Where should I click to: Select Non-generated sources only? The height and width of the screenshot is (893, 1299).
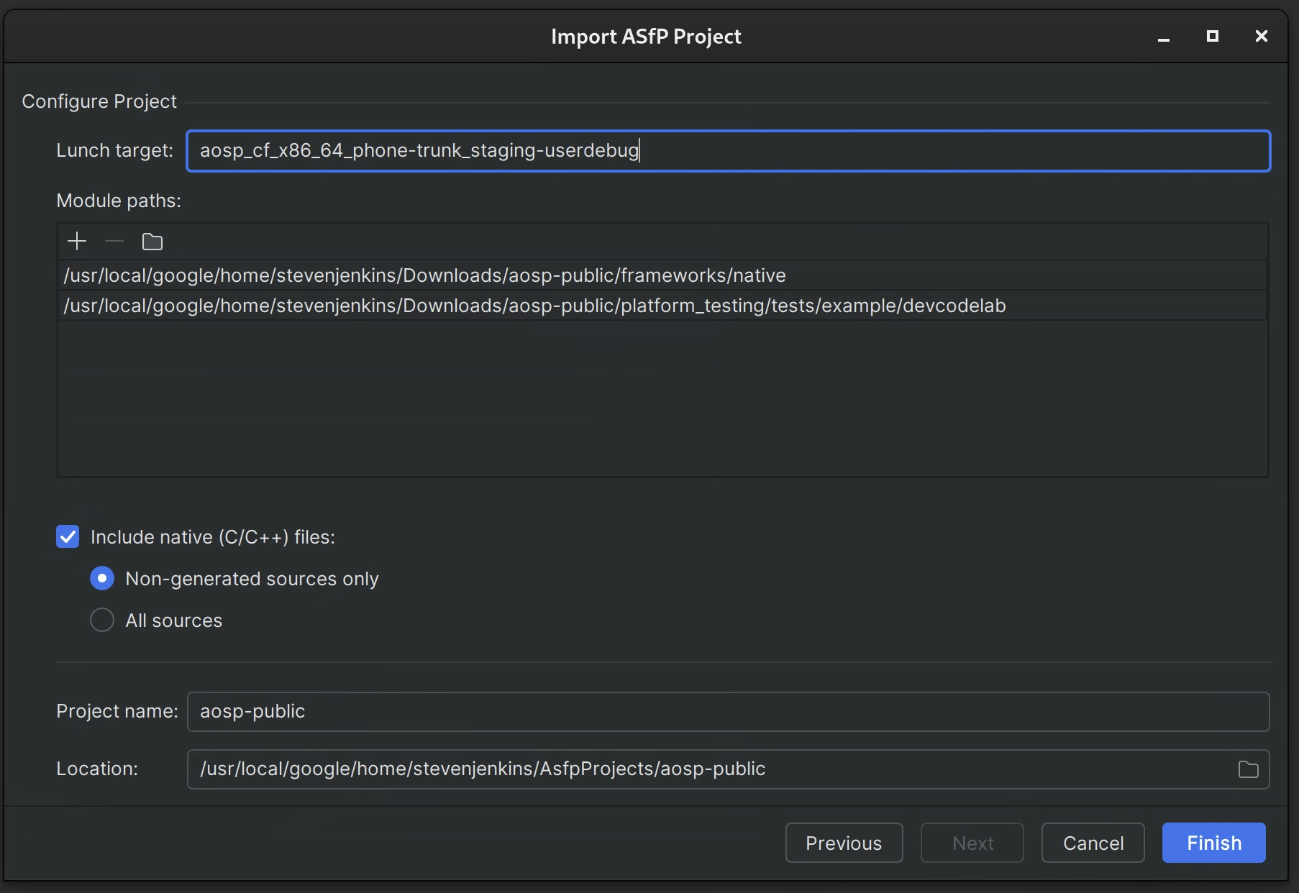coord(101,578)
